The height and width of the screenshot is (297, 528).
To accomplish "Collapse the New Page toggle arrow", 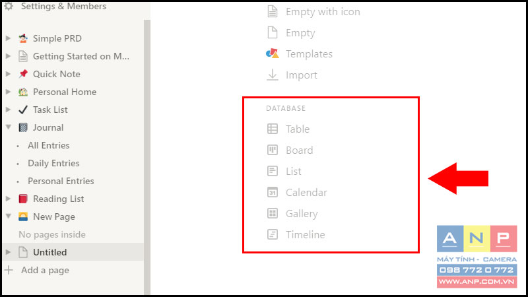I will tap(9, 216).
